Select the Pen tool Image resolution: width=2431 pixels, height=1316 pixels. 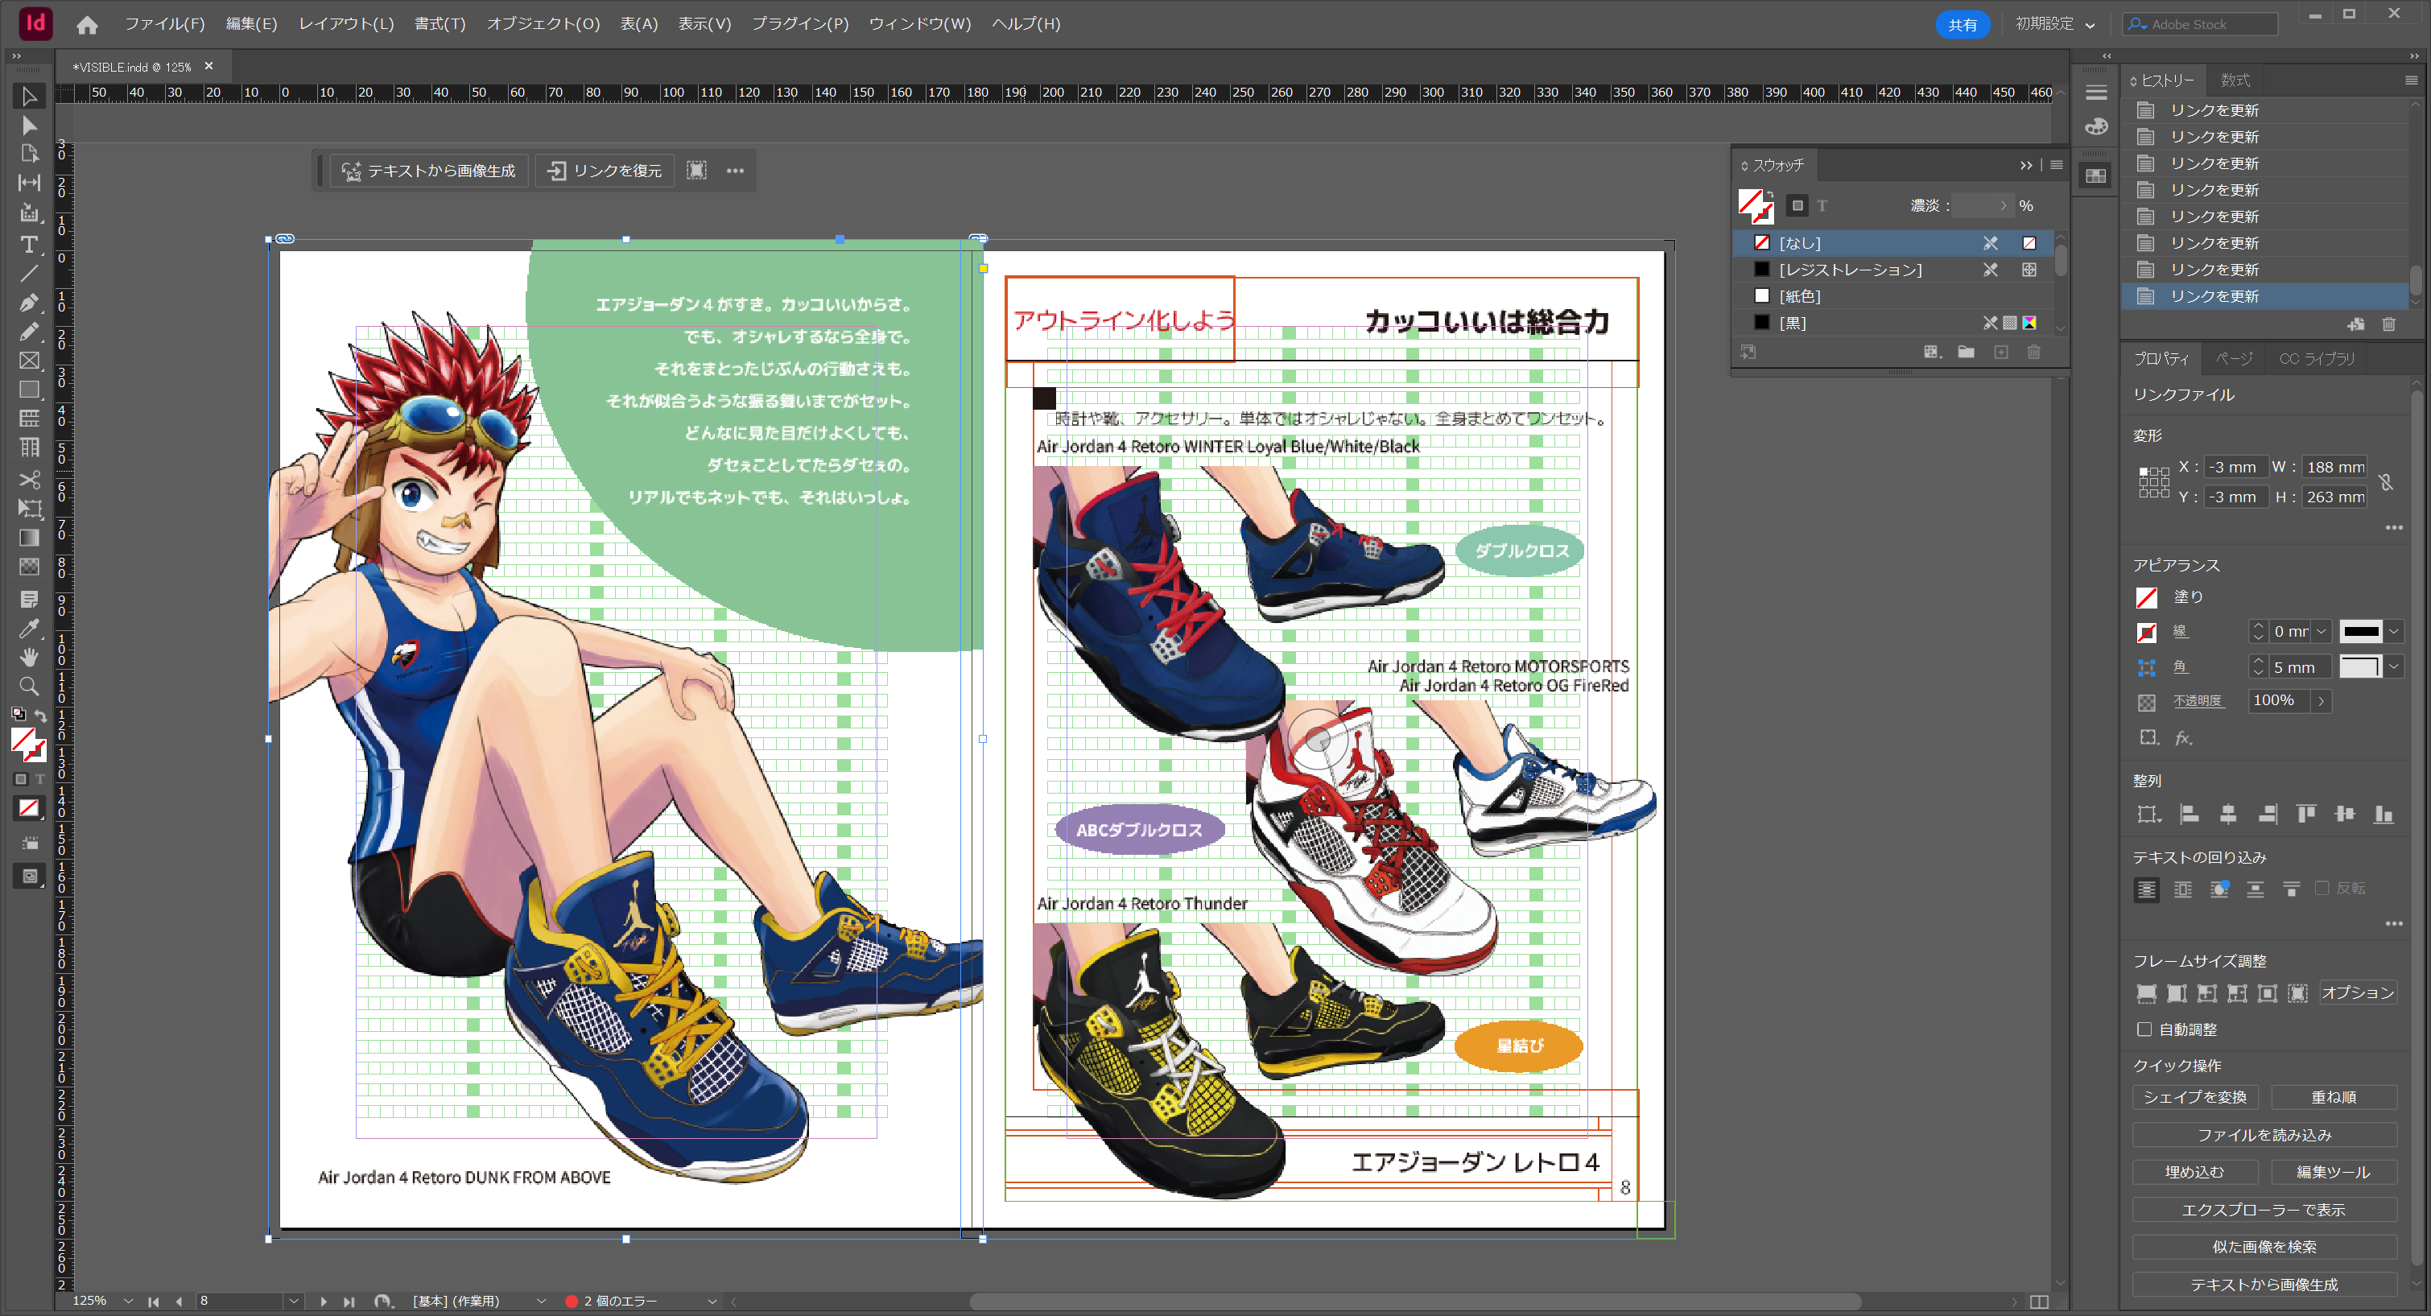pos(29,303)
